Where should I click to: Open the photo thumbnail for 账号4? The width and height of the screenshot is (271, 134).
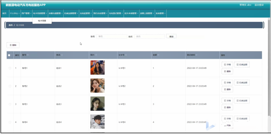click(x=98, y=121)
